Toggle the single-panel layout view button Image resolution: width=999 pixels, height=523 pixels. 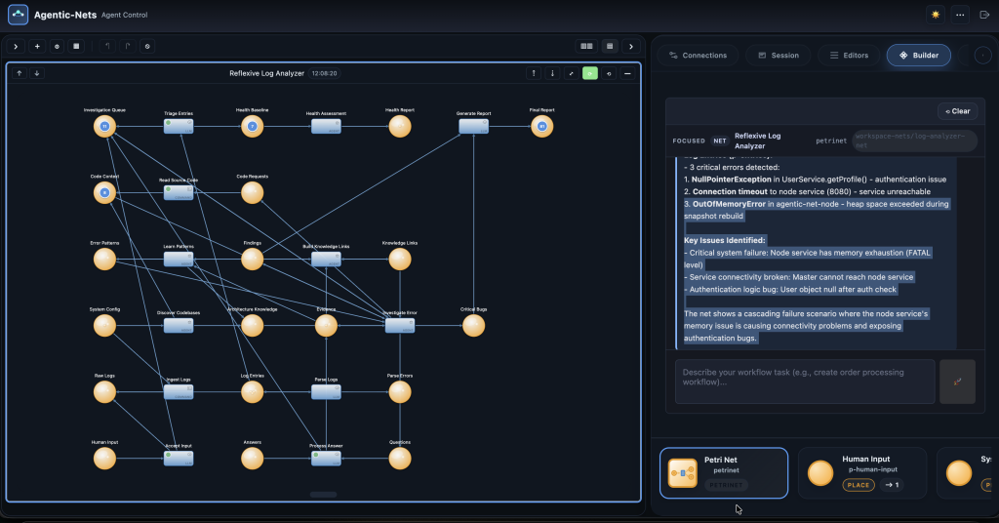(610, 46)
